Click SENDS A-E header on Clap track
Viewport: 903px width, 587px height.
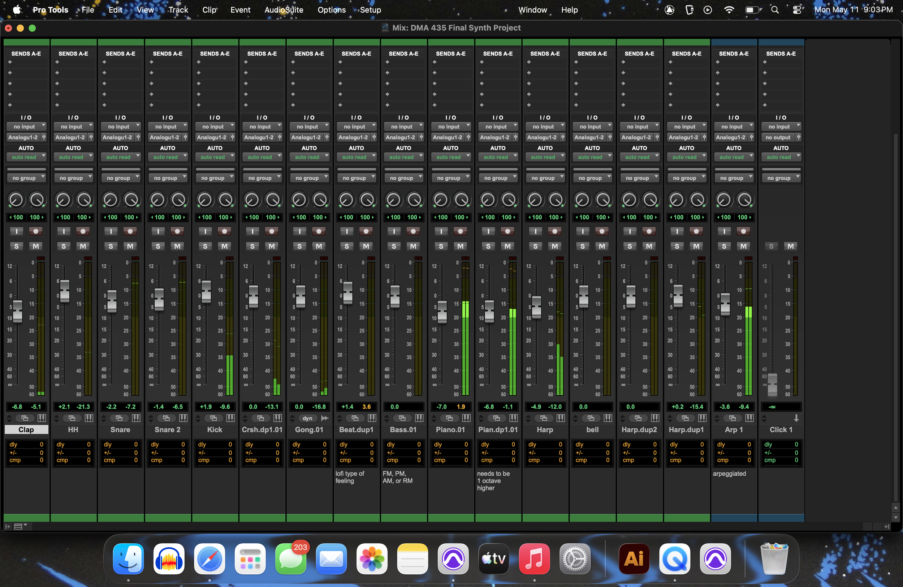pos(26,53)
